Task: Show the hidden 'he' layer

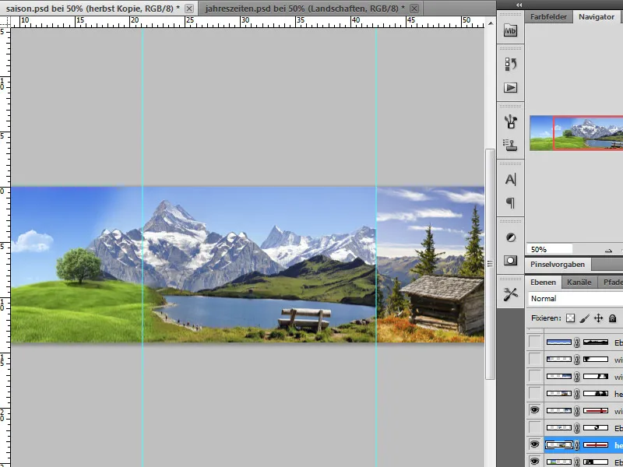Action: (x=535, y=393)
